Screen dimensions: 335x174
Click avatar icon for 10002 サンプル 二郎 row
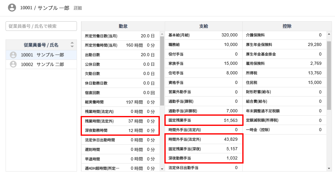pyautogui.click(x=13, y=64)
